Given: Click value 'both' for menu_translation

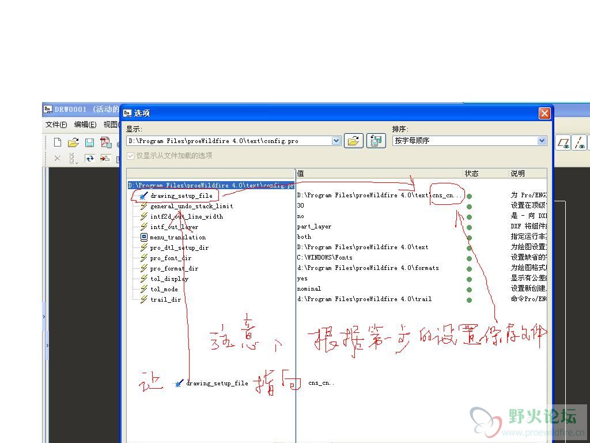Looking at the screenshot, I should [304, 237].
